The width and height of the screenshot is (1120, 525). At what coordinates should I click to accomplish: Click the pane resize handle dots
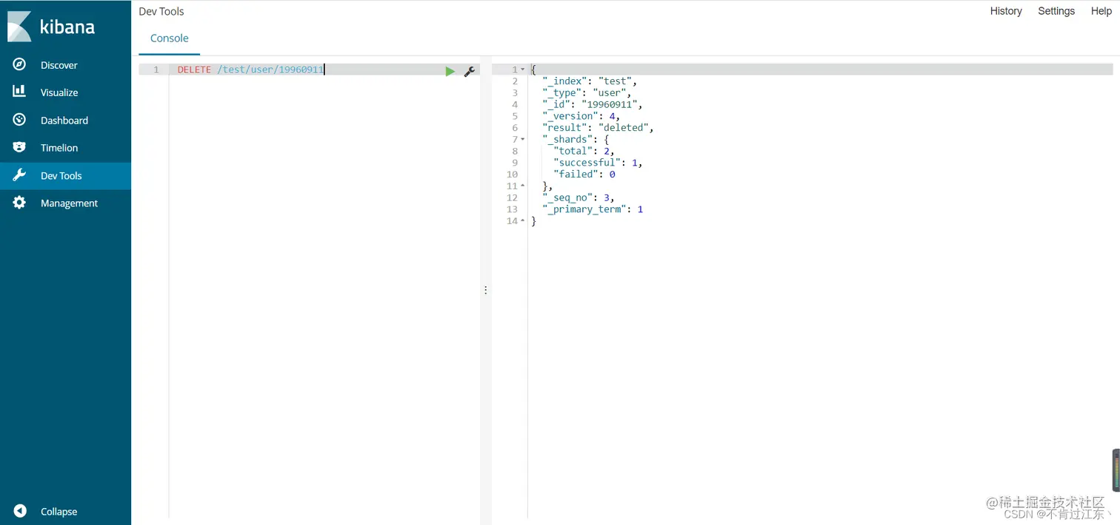point(486,290)
